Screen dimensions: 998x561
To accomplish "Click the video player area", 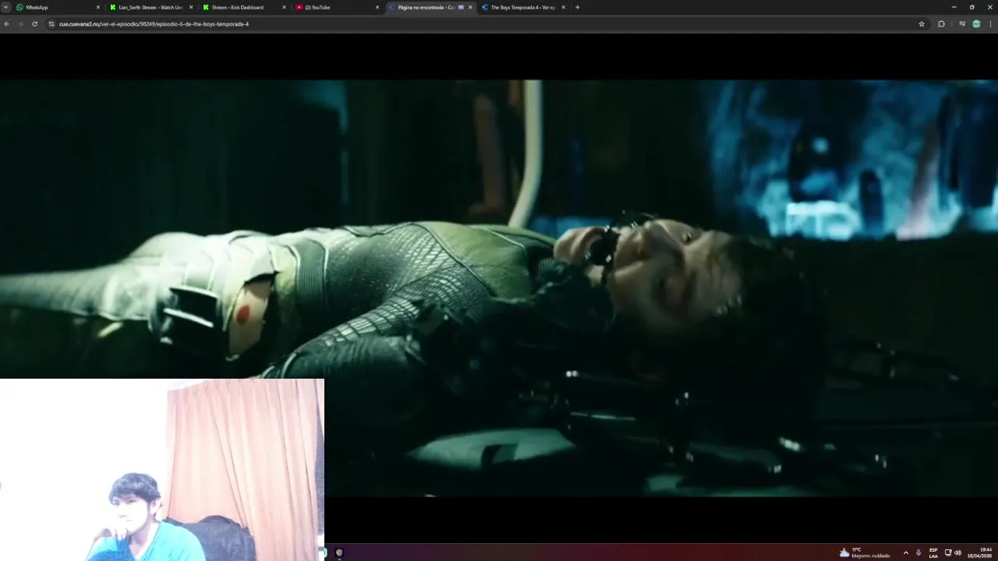I will (499, 288).
